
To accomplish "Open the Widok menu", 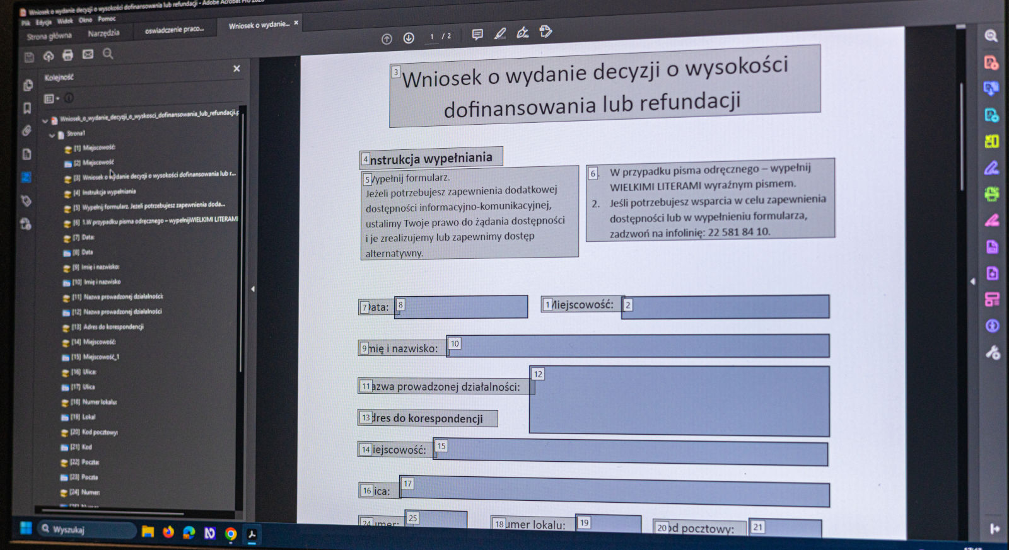I will point(65,21).
